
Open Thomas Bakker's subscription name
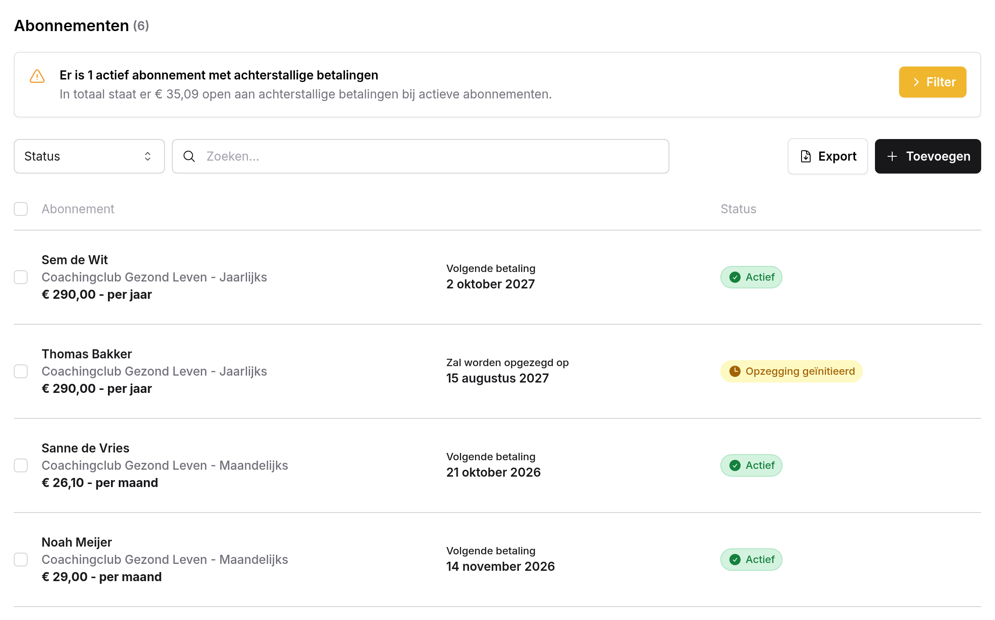87,354
